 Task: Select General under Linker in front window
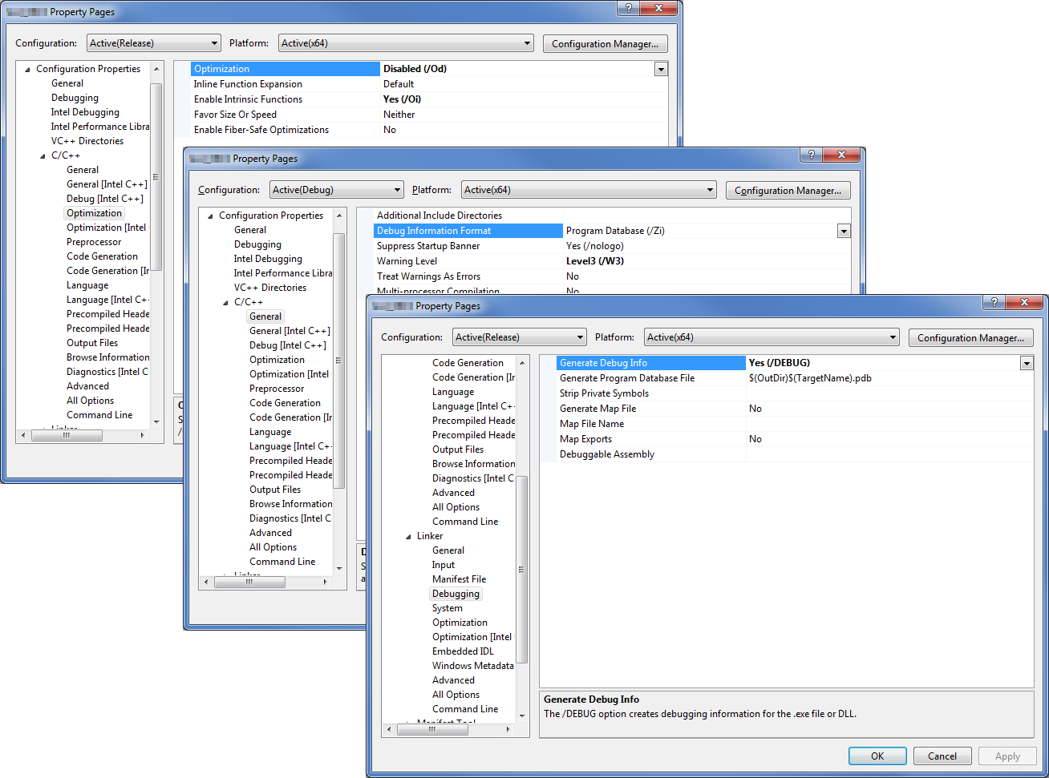[x=448, y=550]
